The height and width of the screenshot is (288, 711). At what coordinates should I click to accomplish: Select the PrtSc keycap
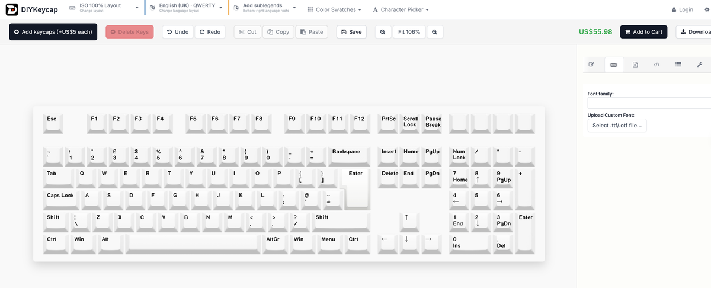point(389,124)
